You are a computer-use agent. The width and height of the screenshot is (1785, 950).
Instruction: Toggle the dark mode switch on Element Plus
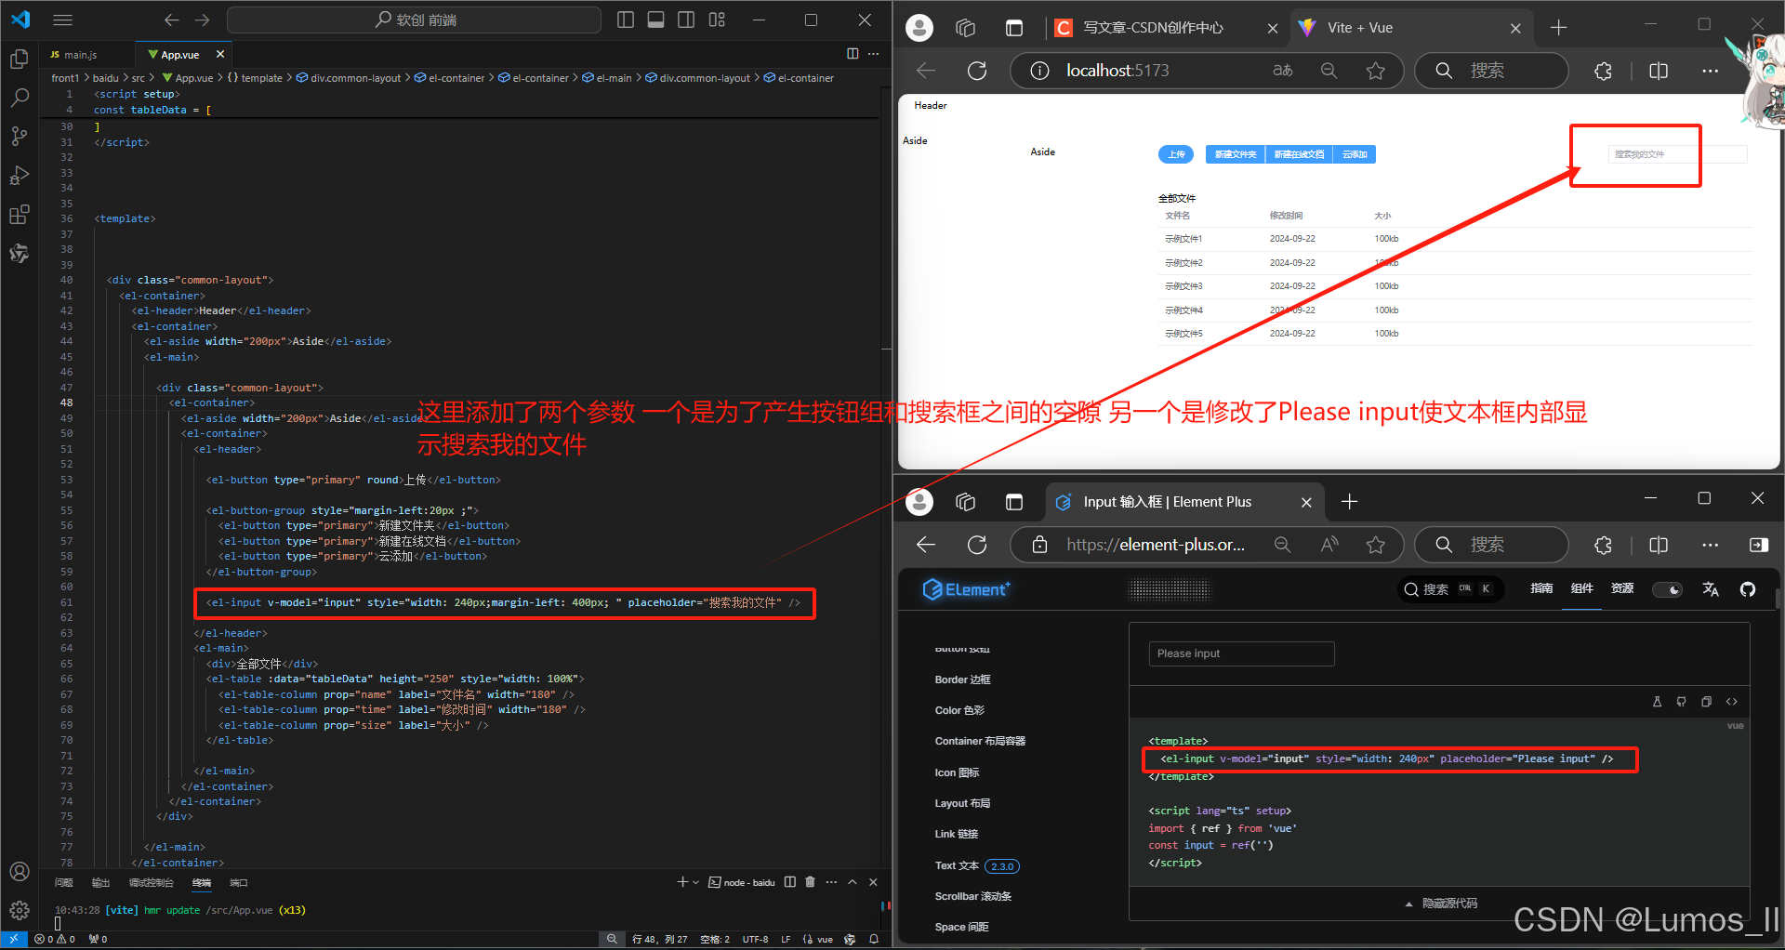coord(1668,589)
